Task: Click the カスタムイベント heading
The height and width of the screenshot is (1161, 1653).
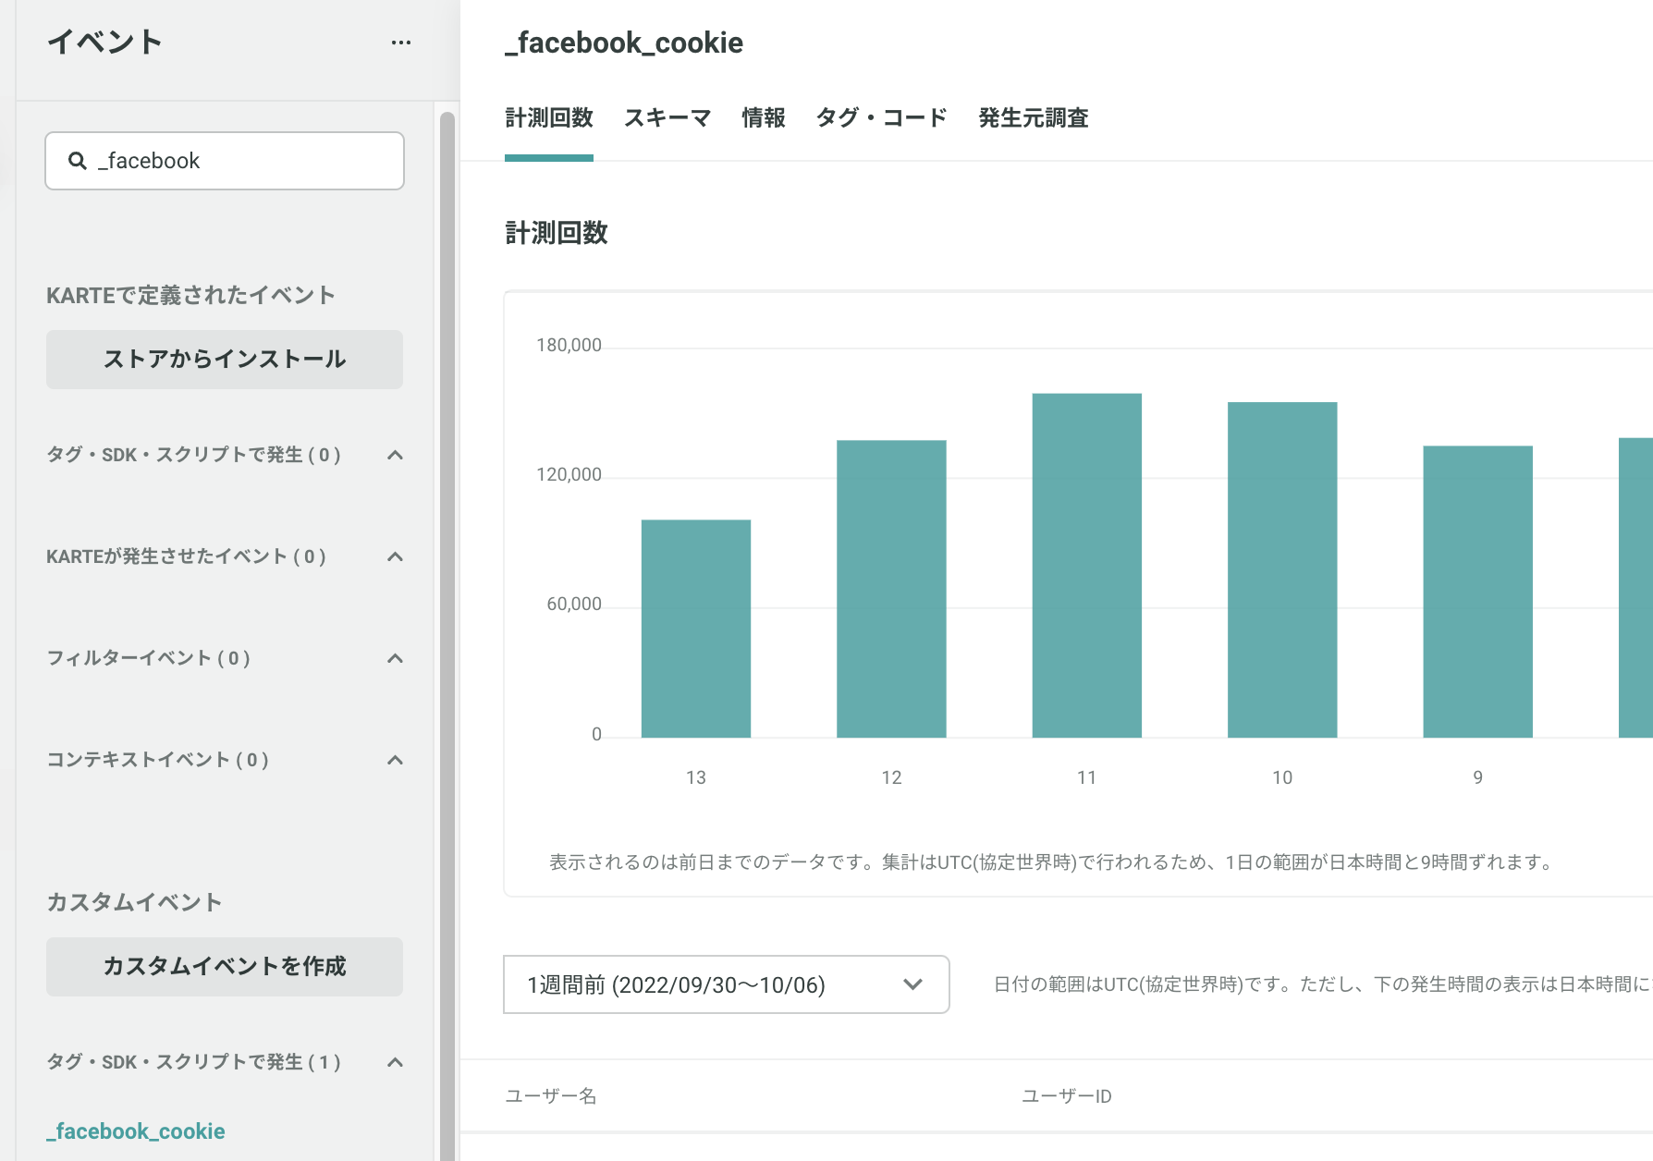Action: tap(134, 902)
